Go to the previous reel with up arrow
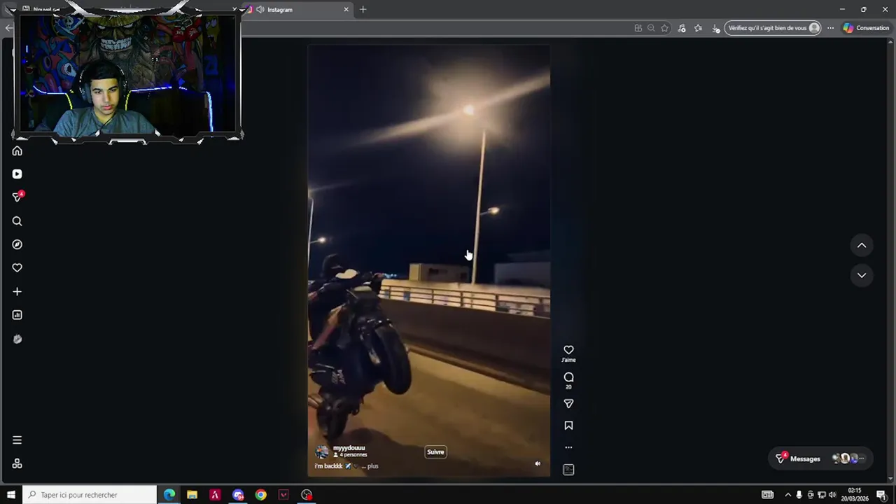896x504 pixels. pos(862,245)
